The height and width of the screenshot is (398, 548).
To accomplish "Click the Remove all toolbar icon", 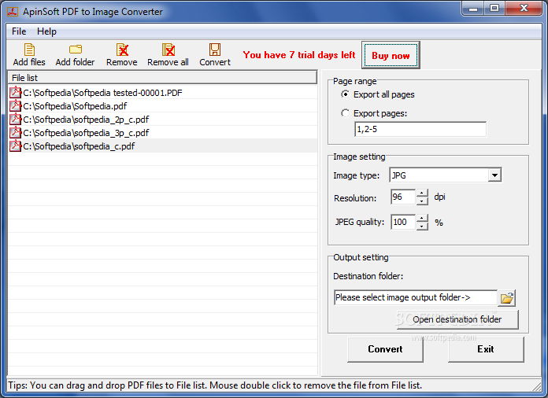I will click(168, 50).
